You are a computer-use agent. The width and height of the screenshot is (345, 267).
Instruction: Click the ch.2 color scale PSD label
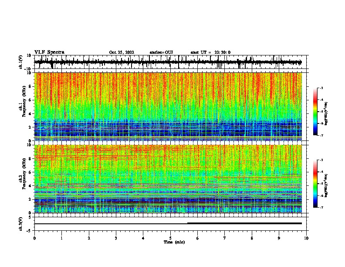[x=326, y=186]
